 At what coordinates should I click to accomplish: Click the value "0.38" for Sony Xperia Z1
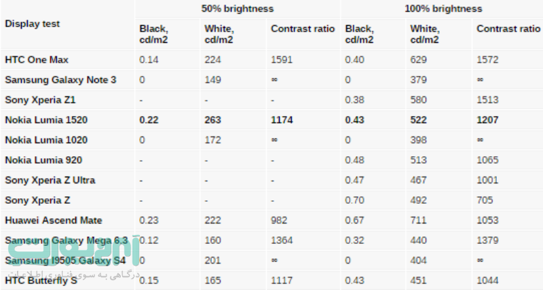tap(354, 100)
